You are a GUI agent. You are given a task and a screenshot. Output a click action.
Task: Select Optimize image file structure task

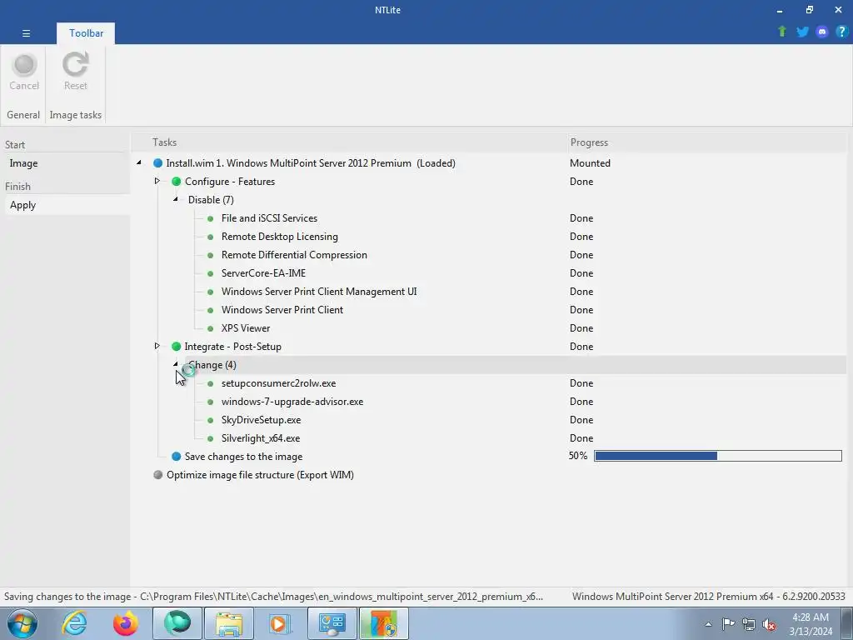260,475
